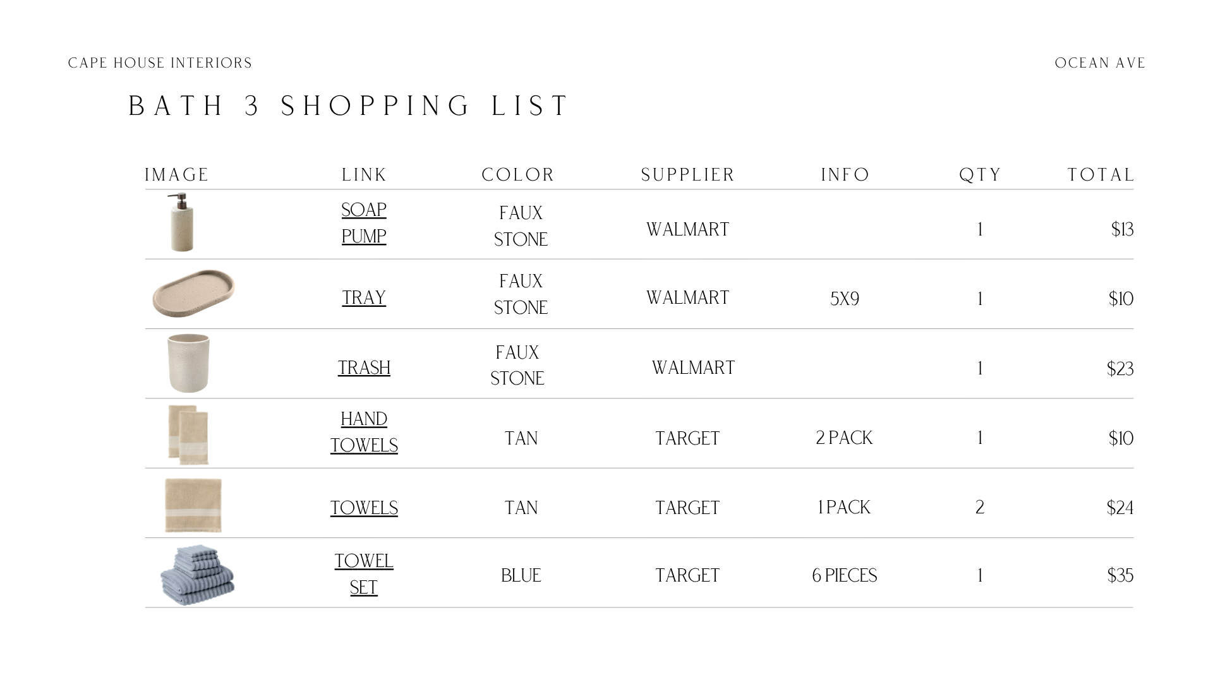Click the Bath 3 Shopping List title
The image size is (1213, 682).
[x=349, y=106]
